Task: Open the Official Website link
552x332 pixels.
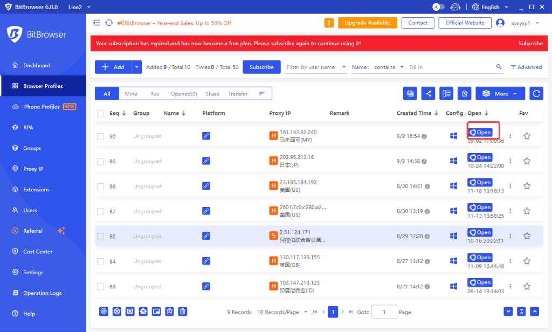Action: point(464,23)
